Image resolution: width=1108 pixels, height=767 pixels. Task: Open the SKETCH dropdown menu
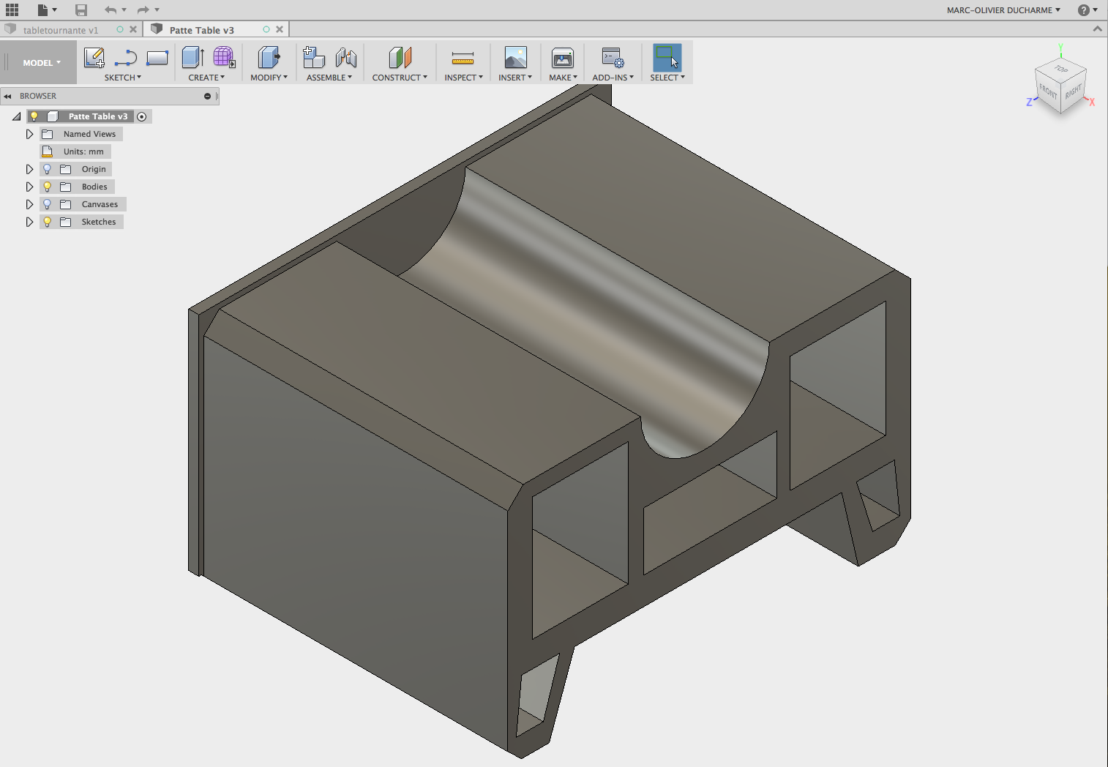tap(123, 78)
